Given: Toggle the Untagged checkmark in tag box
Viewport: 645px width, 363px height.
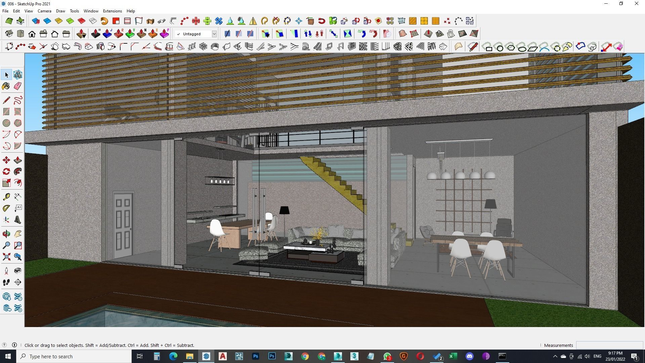Looking at the screenshot, I should pyautogui.click(x=179, y=34).
